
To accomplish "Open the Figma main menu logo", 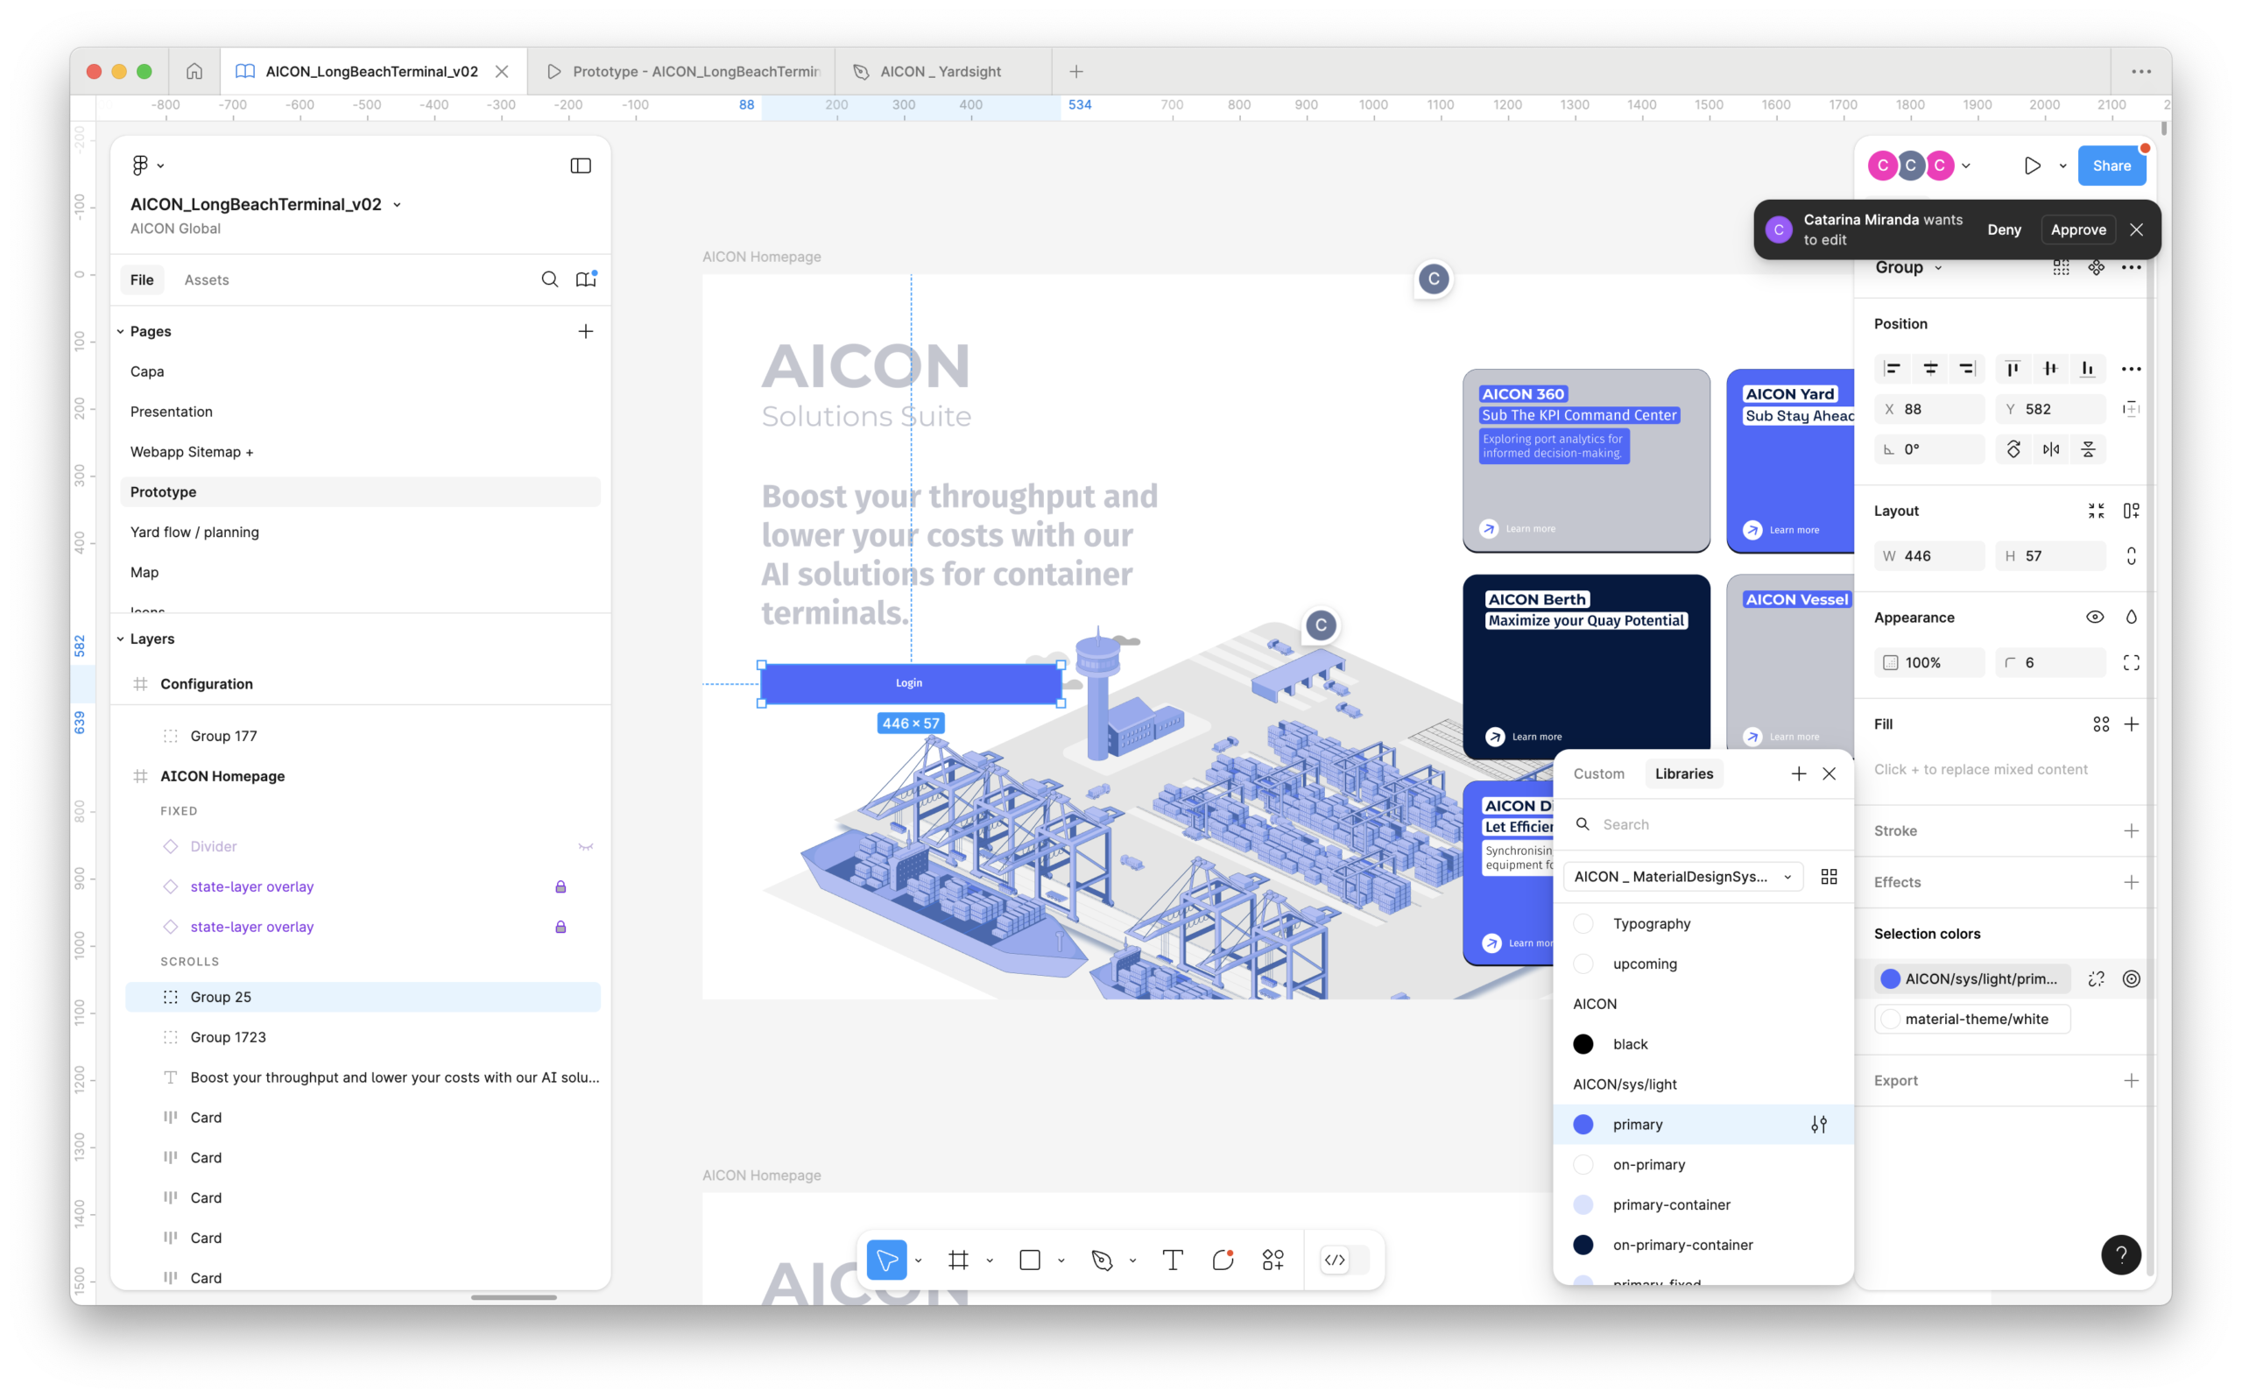I will click(140, 166).
